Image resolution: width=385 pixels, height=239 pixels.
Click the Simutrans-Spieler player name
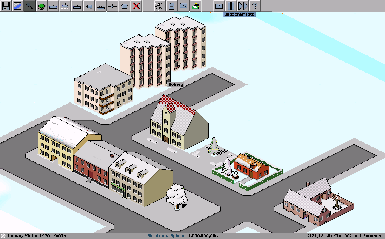pos(166,236)
